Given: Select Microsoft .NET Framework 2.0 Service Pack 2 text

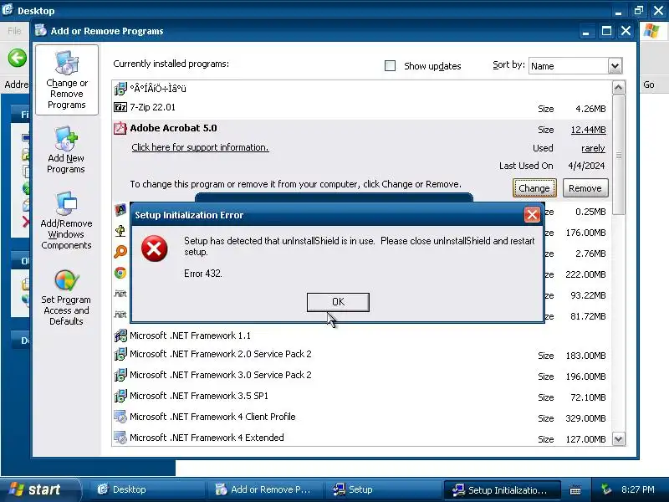Looking at the screenshot, I should click(221, 354).
